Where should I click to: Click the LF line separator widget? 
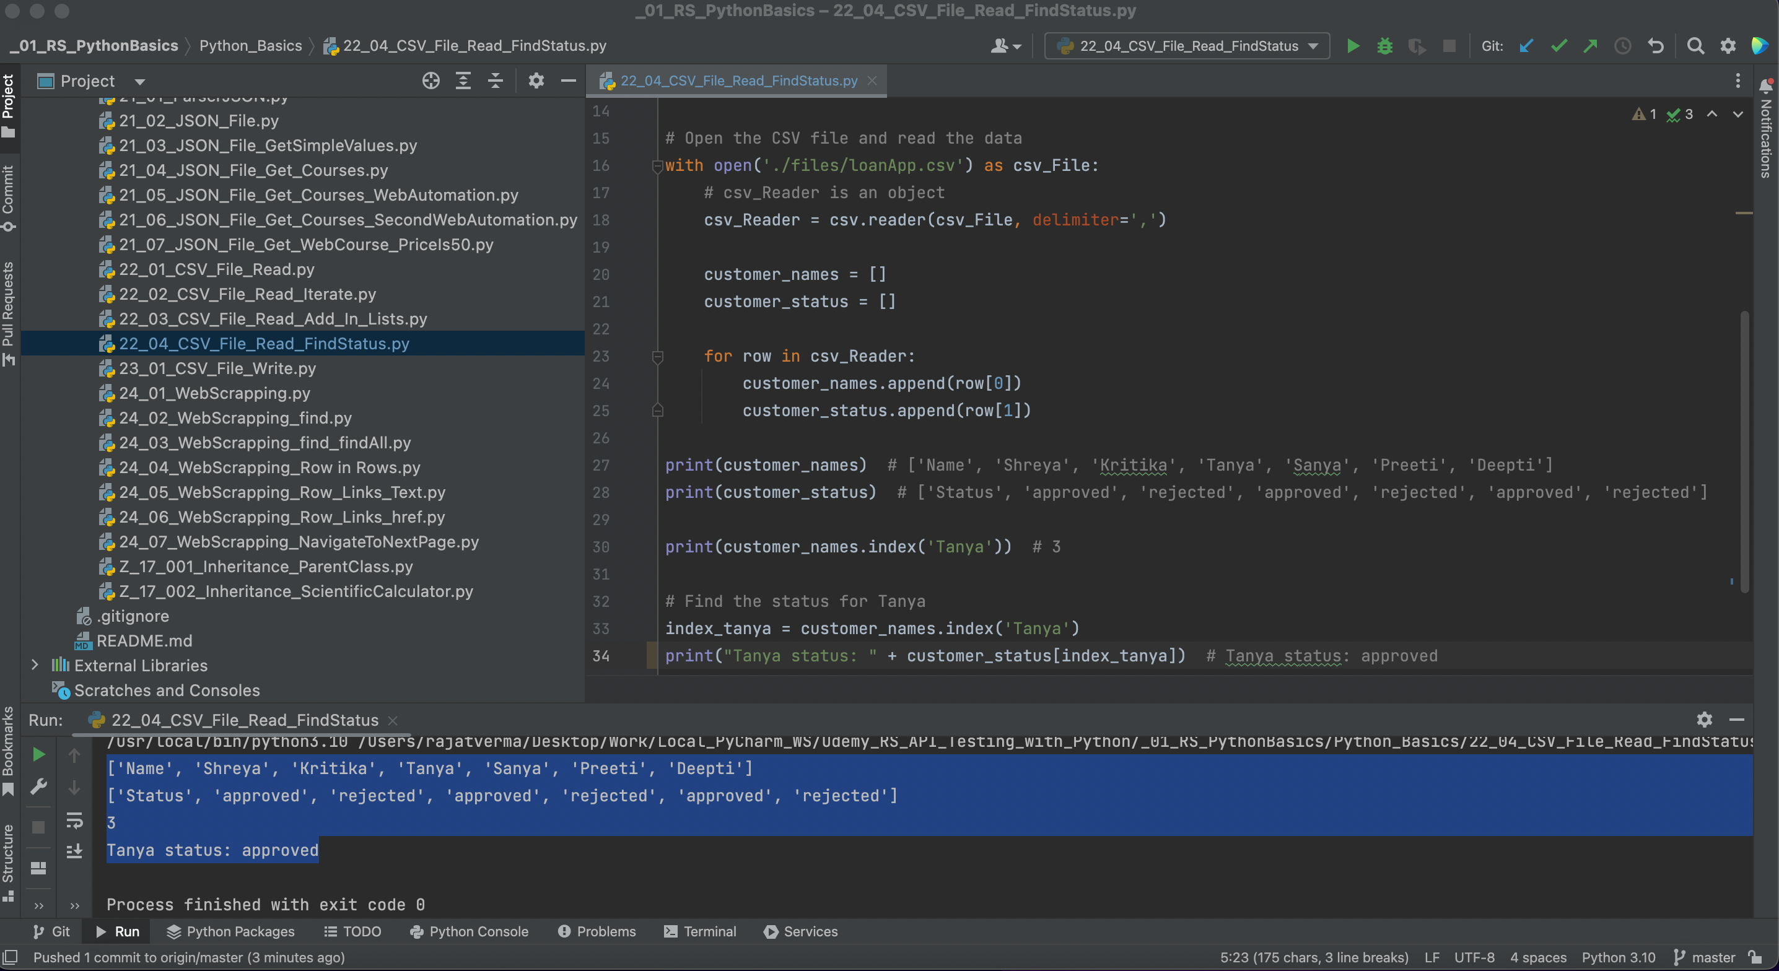point(1432,957)
